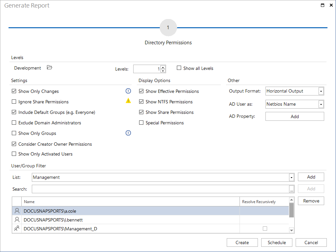
Task: Open the Output Format dropdown
Action: coord(321,91)
